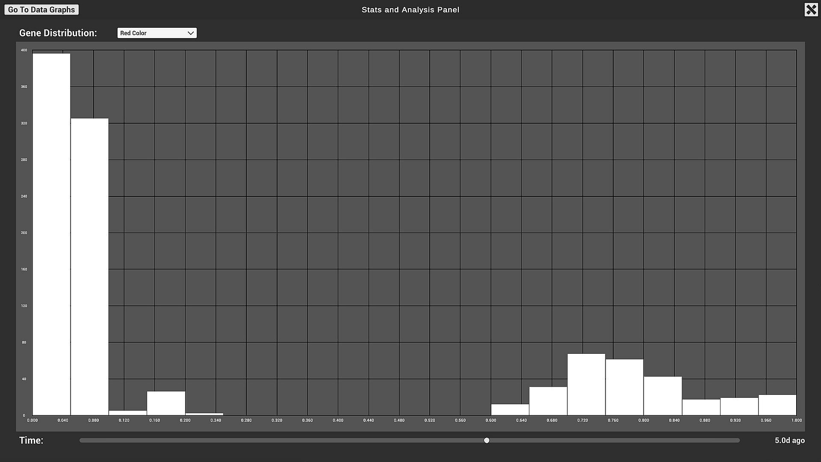Click the small bar starting at 0.600
821x462 pixels.
[510, 410]
